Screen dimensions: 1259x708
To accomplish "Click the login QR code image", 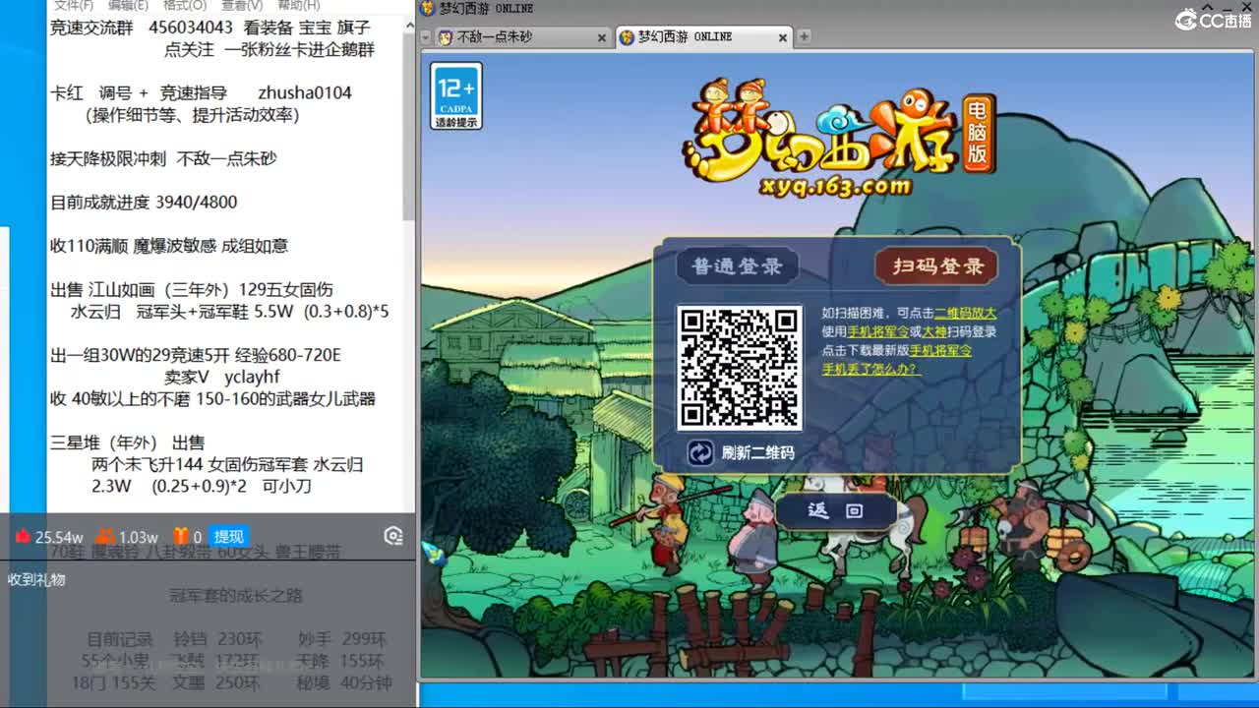I will tap(740, 368).
